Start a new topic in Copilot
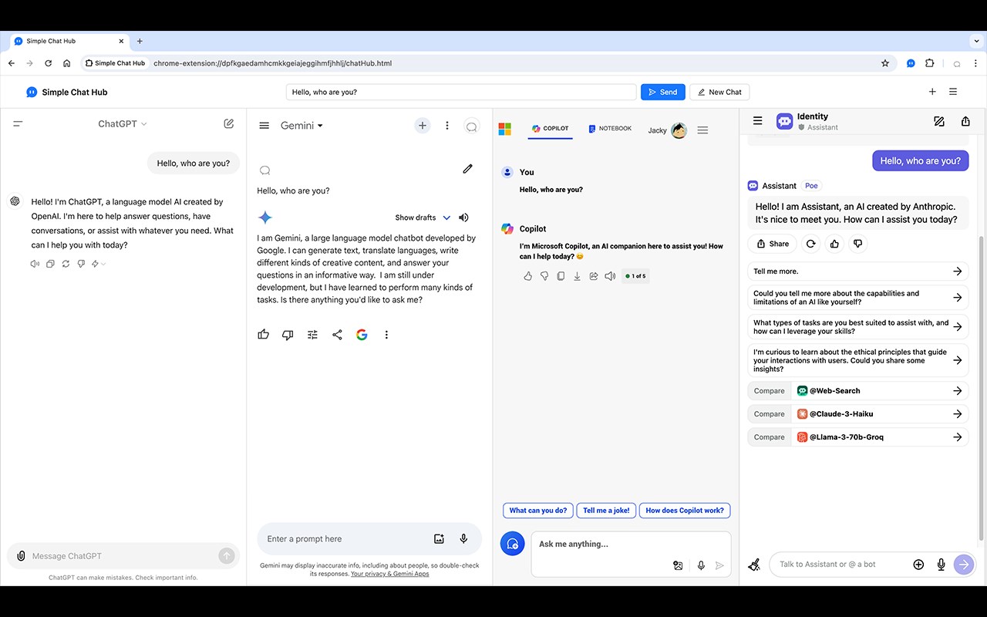 click(x=513, y=544)
